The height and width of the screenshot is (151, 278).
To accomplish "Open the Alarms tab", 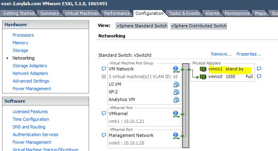I will (x=212, y=13).
